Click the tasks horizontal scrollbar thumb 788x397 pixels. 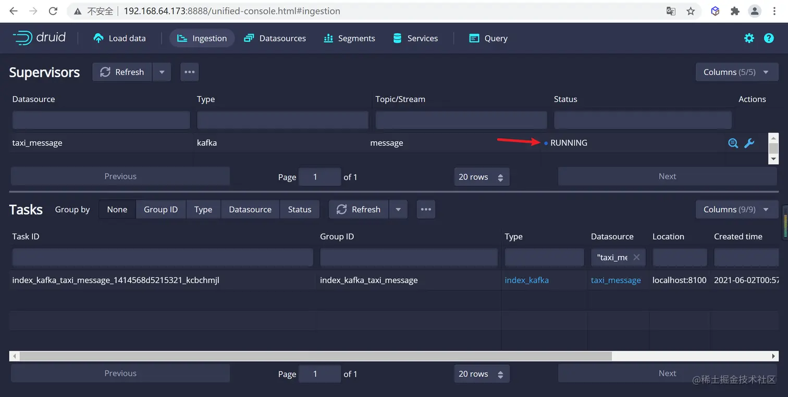tap(316, 356)
